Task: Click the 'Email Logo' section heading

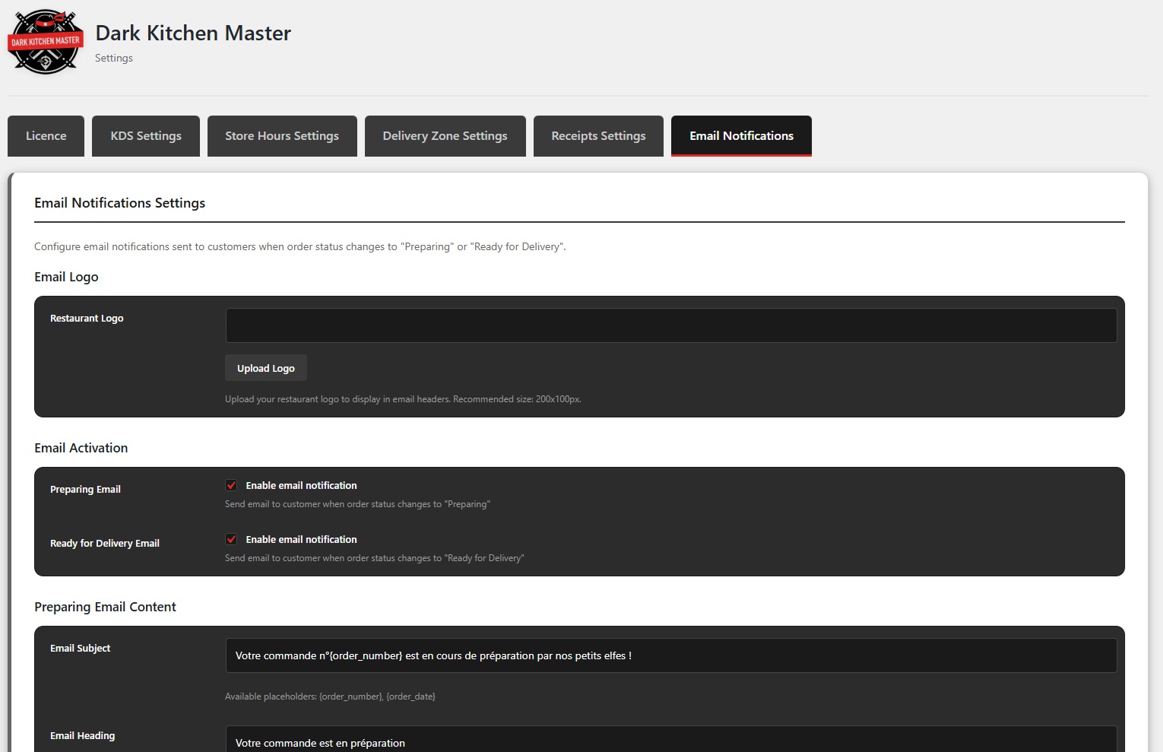Action: point(66,277)
